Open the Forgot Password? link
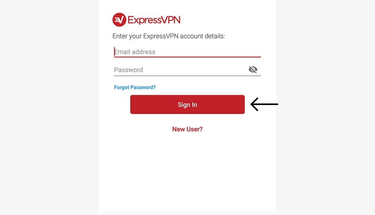 (135, 87)
